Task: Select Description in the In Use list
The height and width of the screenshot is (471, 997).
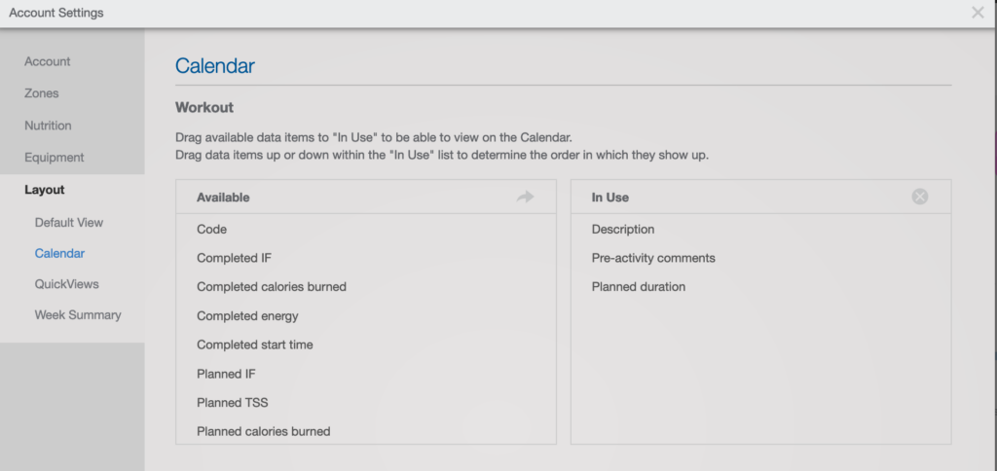Action: (x=761, y=229)
